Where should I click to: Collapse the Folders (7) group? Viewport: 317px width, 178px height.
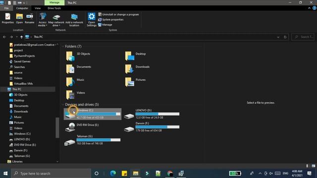[63, 46]
